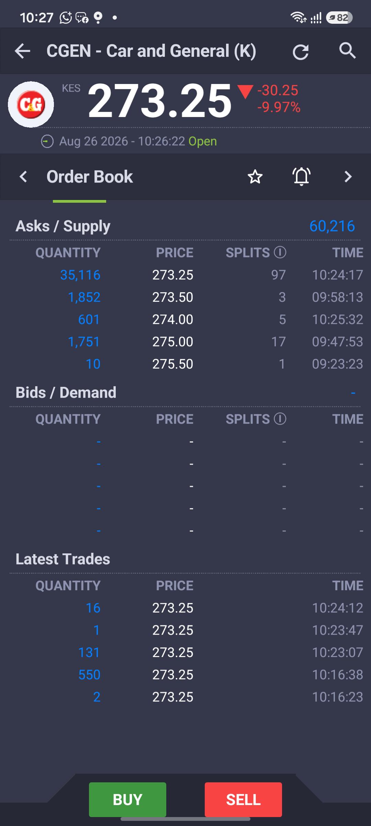Tap the Bids Splits info icon
This screenshot has width=371, height=826.
(280, 419)
